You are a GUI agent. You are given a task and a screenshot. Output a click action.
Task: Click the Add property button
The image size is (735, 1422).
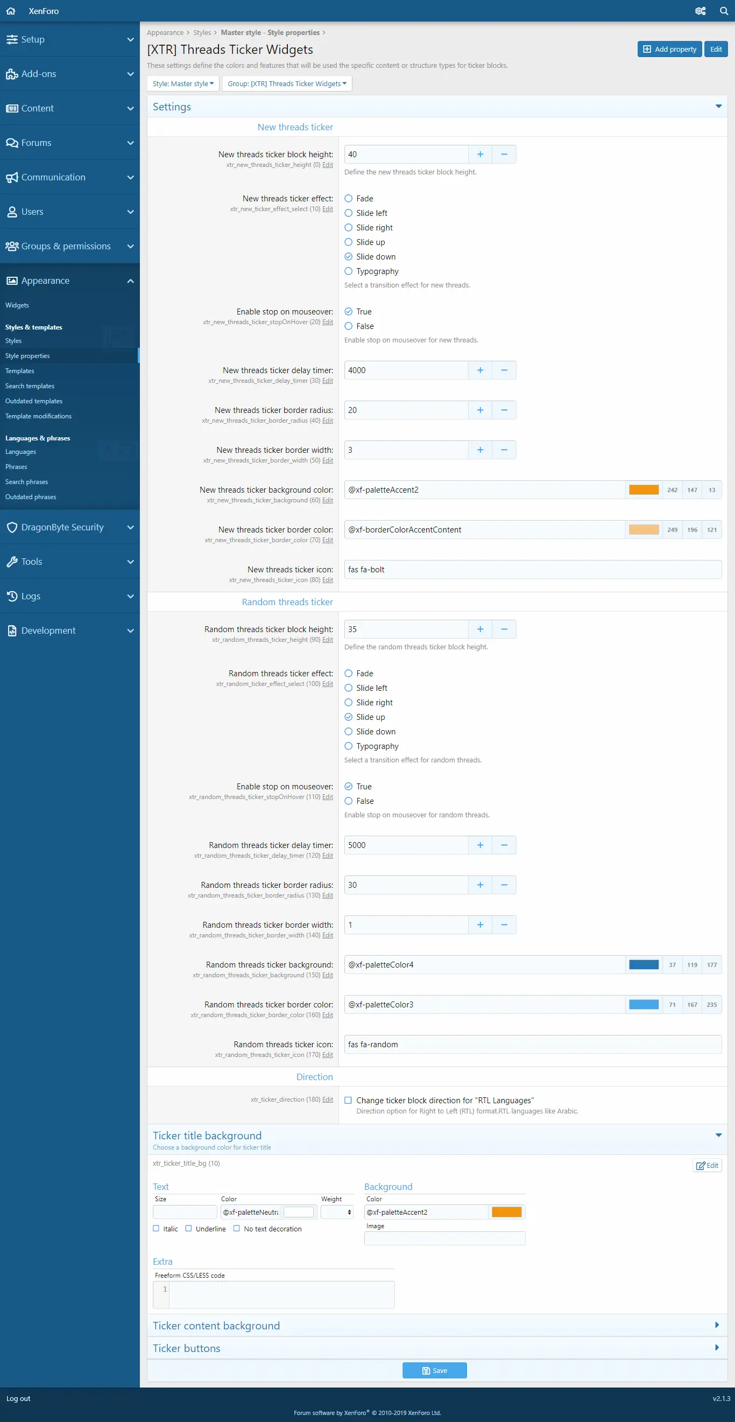669,49
